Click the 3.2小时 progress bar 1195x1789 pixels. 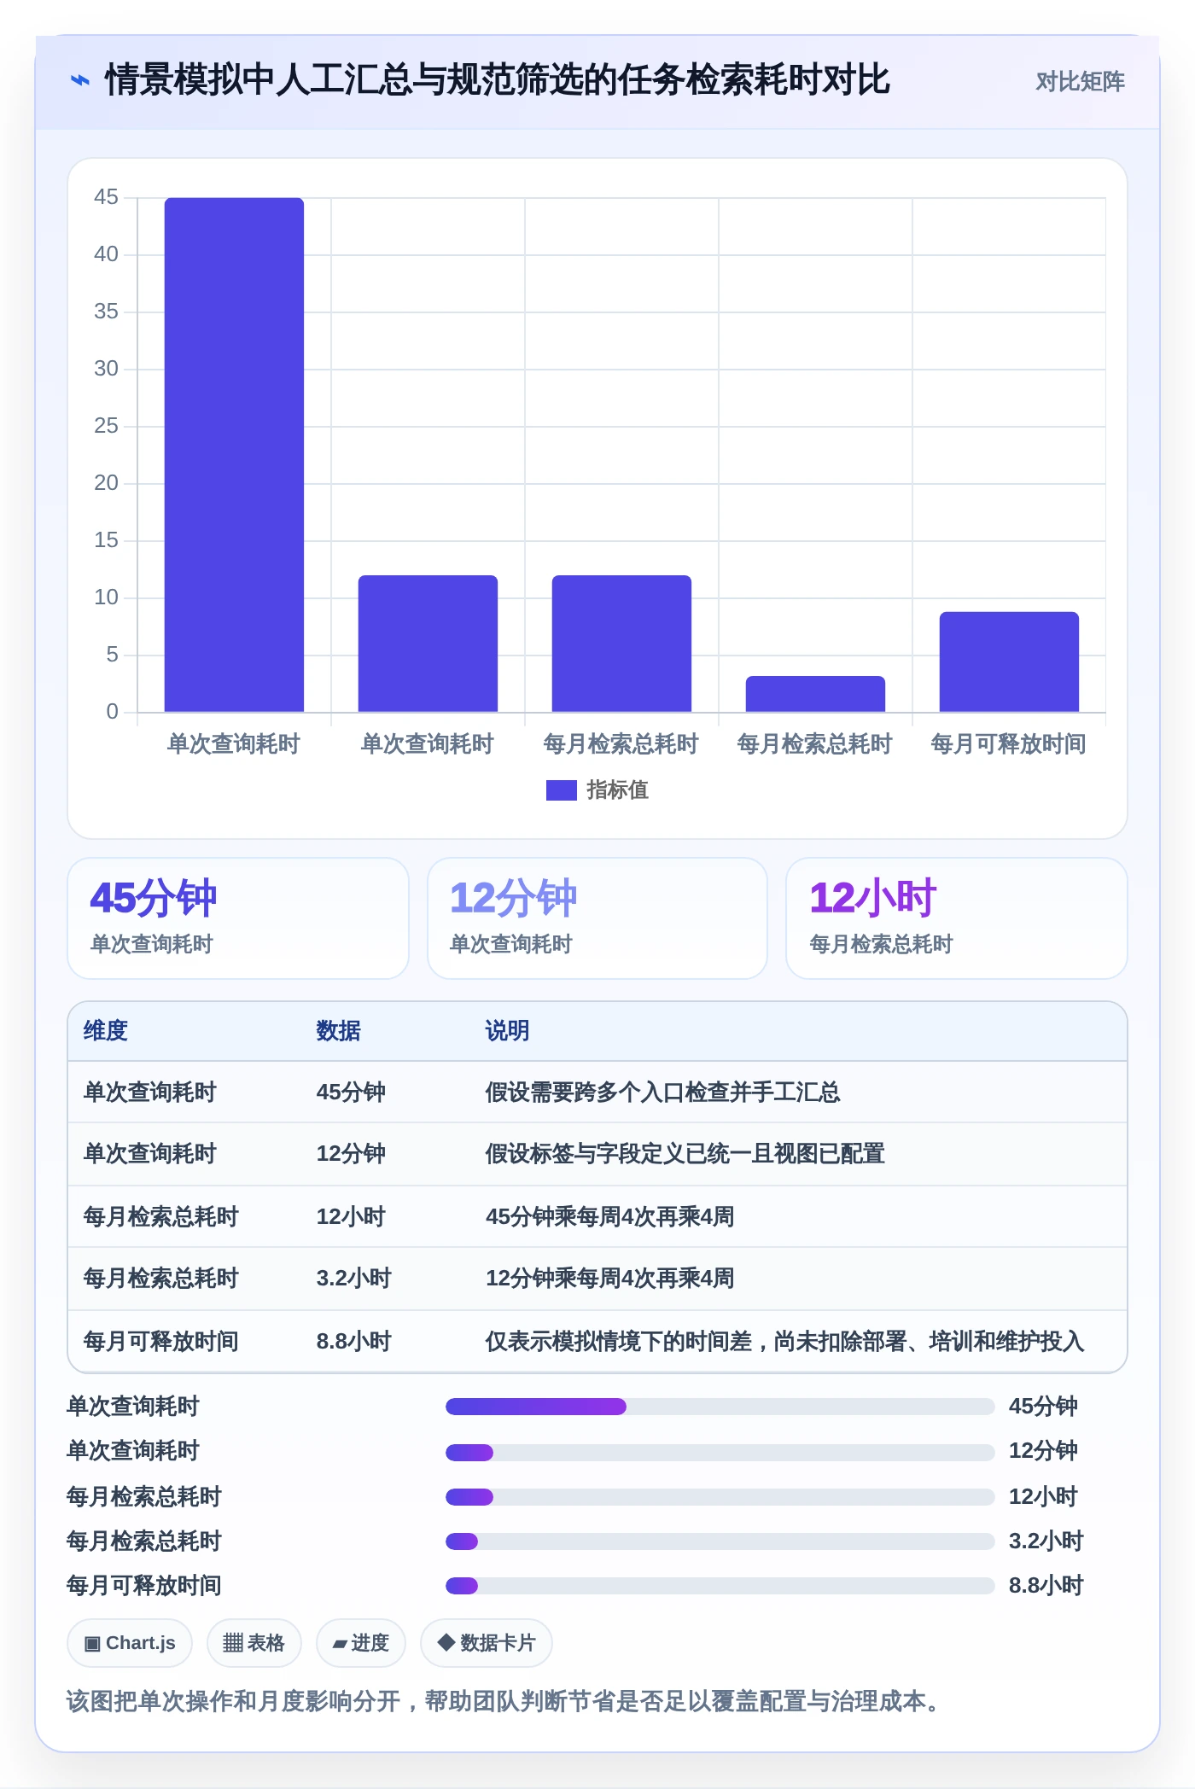[720, 1541]
